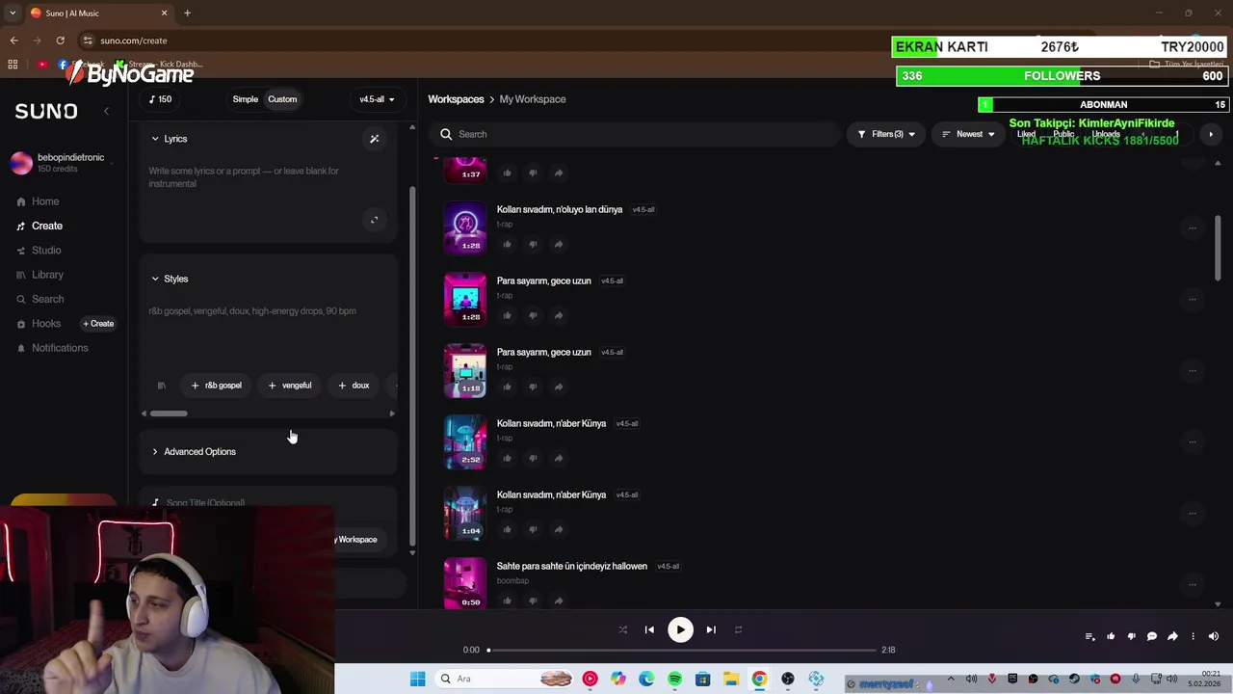Share the song Kolları sıvadım, n'oluyo lan dünya

click(559, 244)
